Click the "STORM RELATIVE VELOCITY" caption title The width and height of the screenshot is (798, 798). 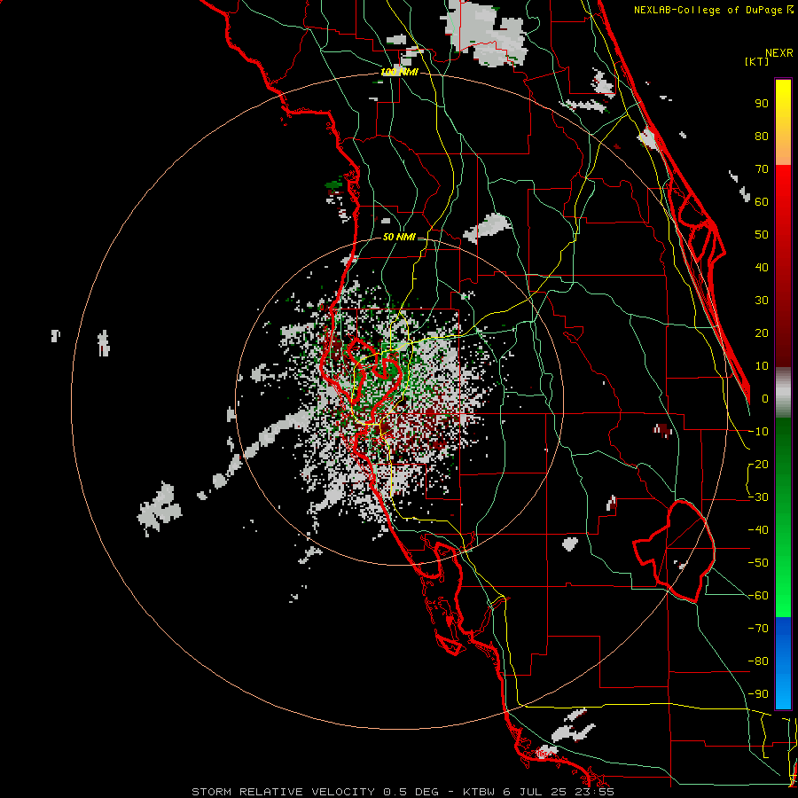(x=283, y=792)
